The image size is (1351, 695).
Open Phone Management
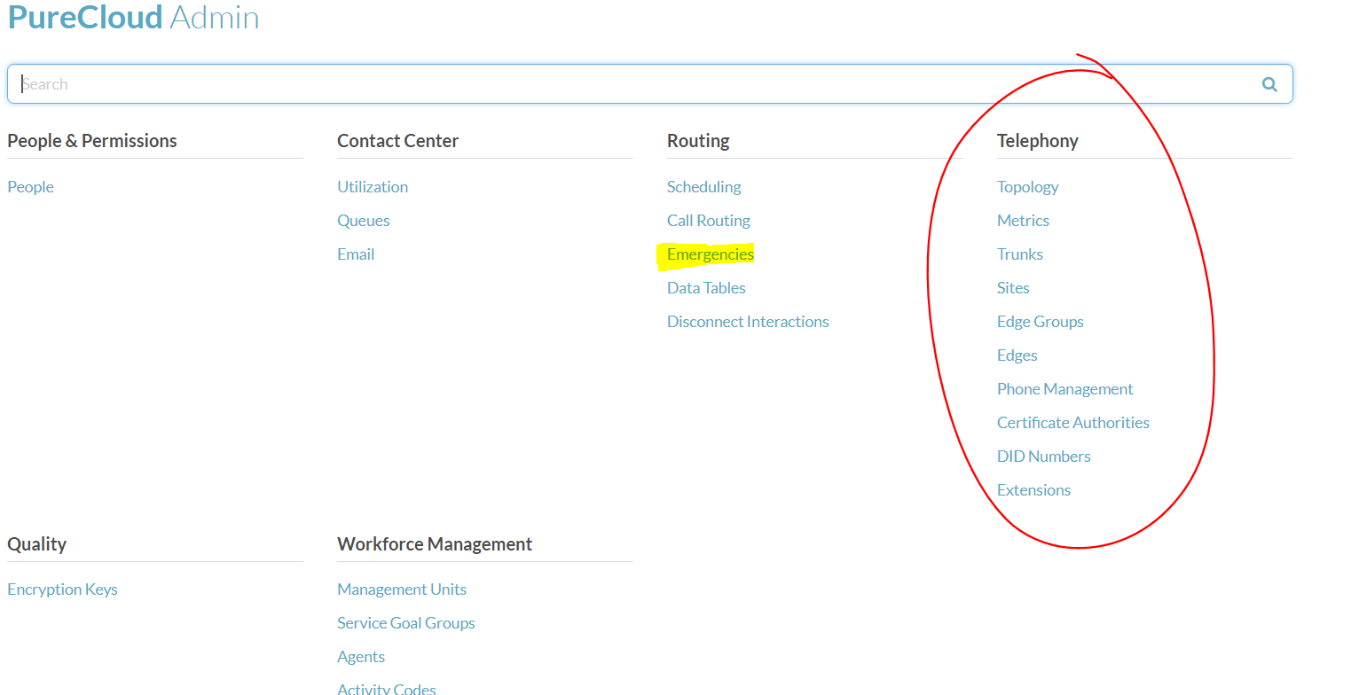pos(1065,389)
